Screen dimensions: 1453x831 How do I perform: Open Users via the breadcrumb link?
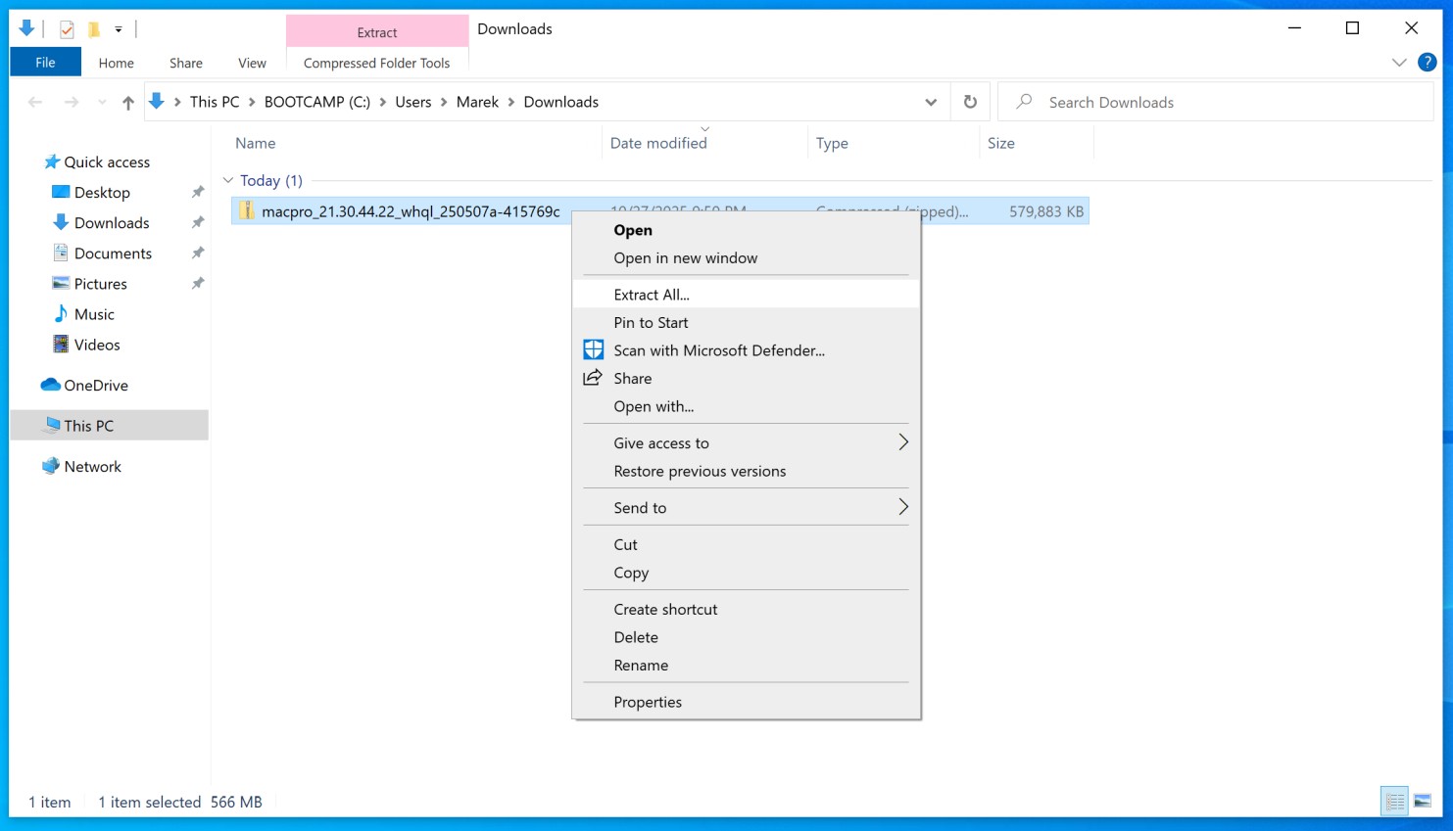tap(412, 102)
